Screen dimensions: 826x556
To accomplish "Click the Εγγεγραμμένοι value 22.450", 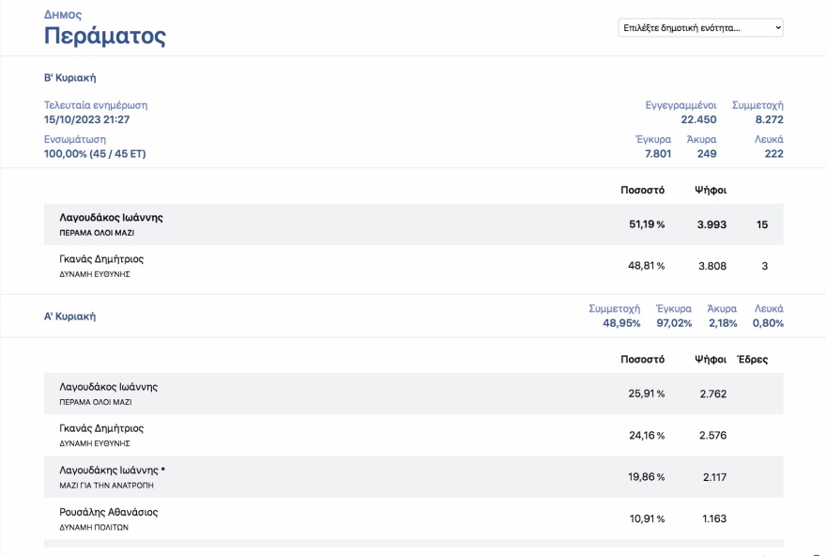I will pyautogui.click(x=698, y=120).
